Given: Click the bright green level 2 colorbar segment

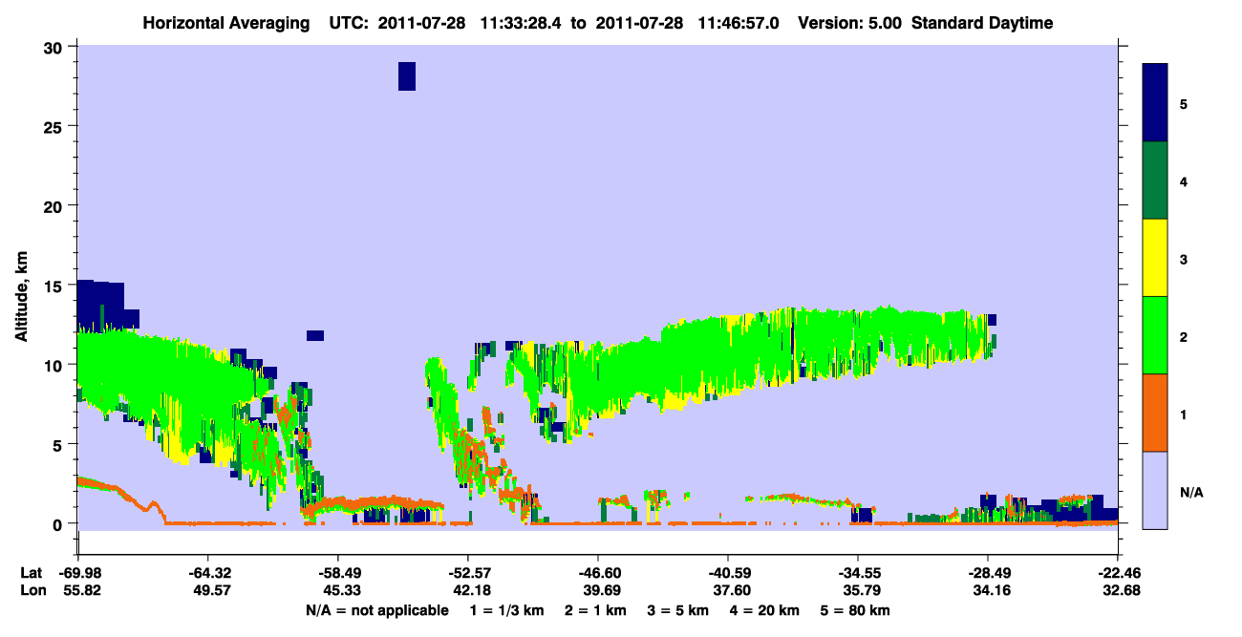Looking at the screenshot, I should 1155,335.
